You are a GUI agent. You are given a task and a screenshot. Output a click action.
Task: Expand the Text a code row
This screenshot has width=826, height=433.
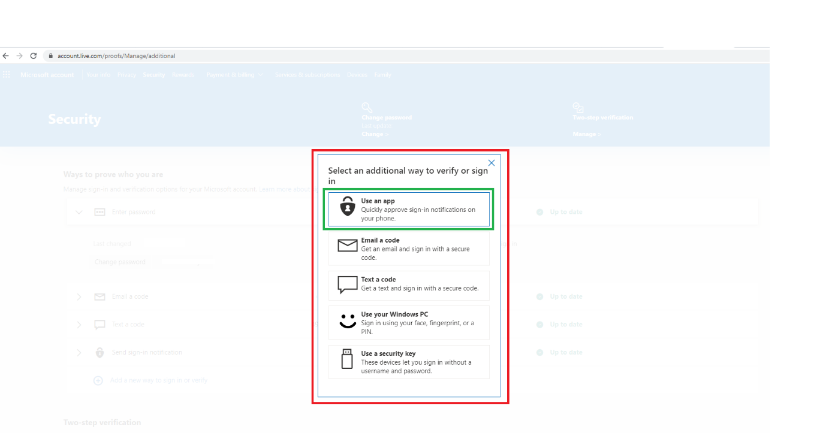pos(79,325)
